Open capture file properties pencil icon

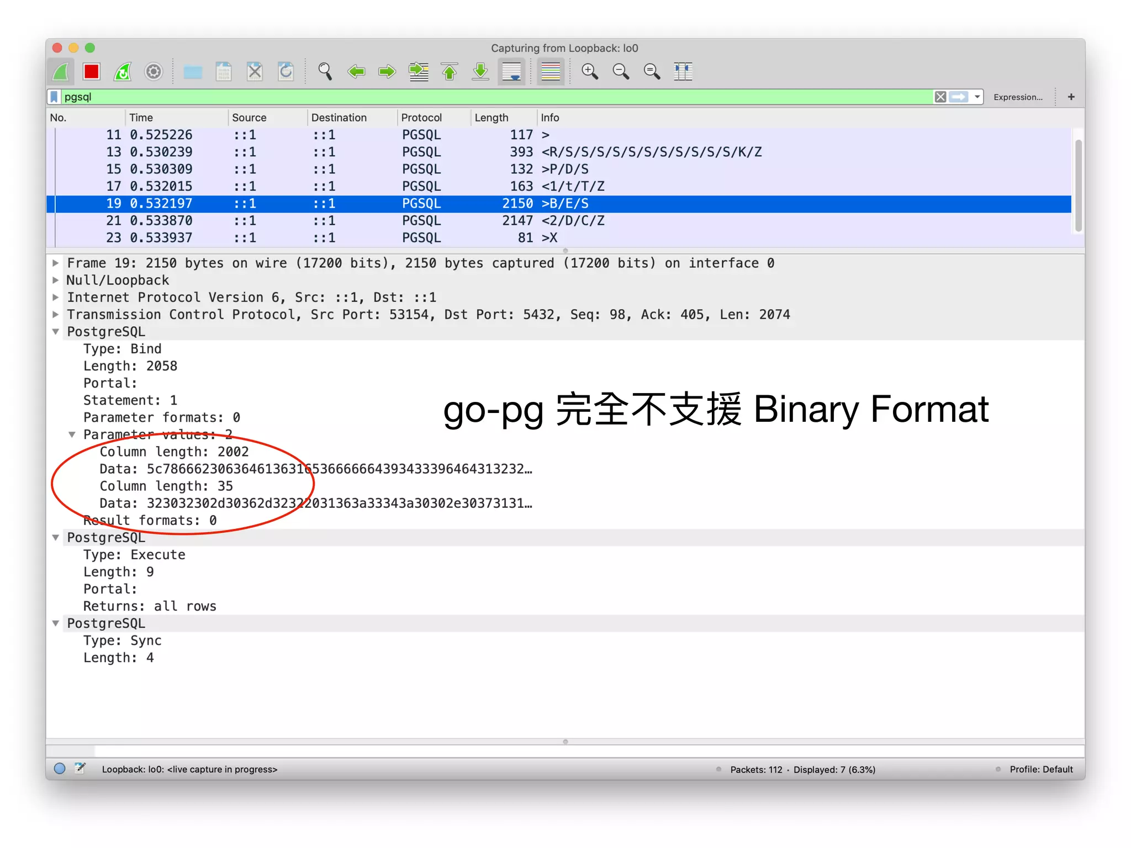81,769
